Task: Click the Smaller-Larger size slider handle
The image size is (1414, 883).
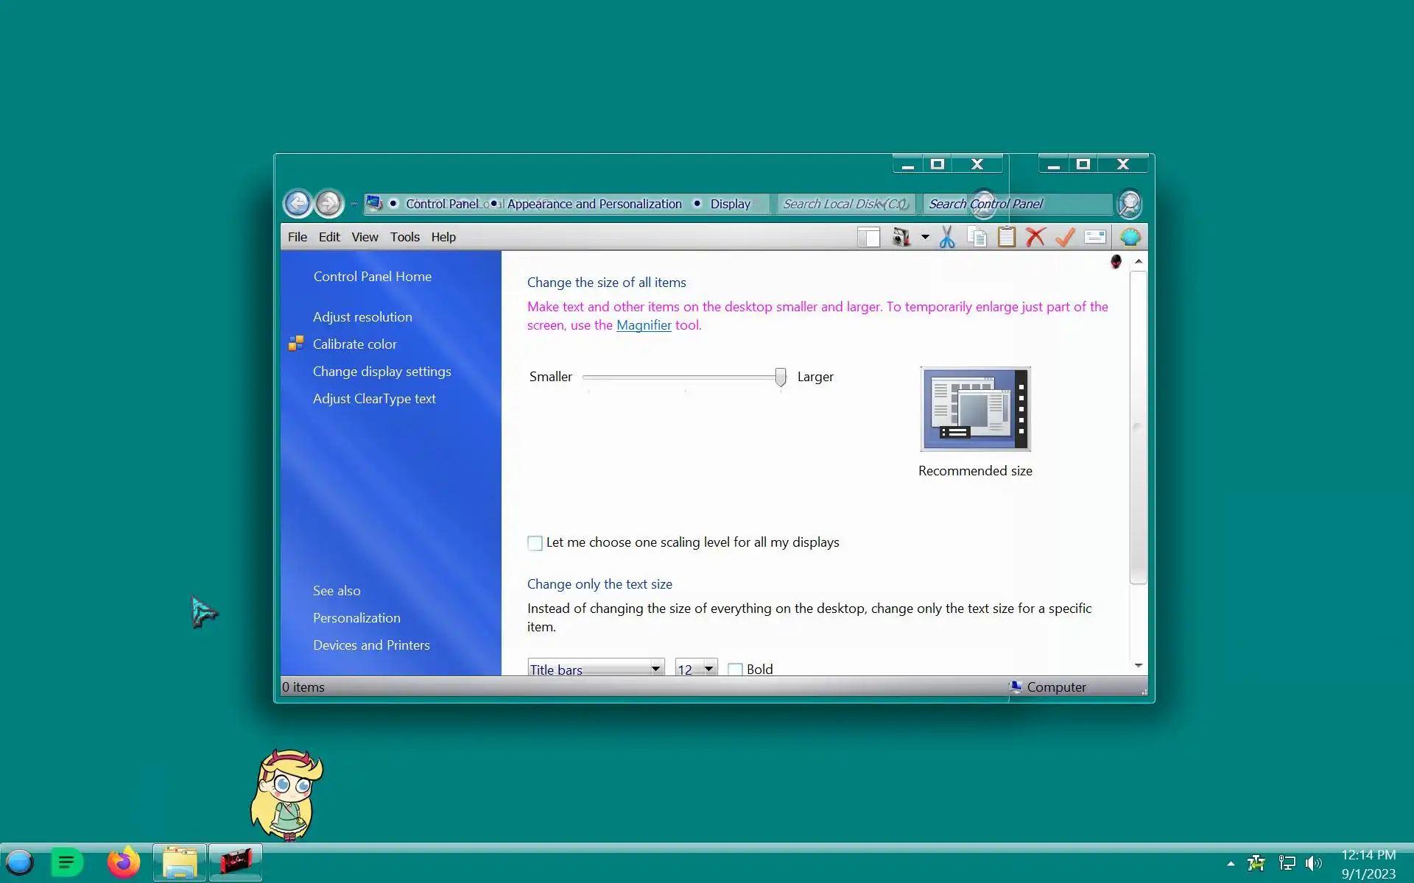Action: point(780,377)
